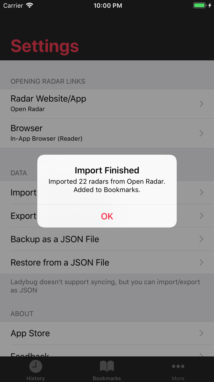214x382 pixels.
Task: Open Browser setting row
Action: 107,133
